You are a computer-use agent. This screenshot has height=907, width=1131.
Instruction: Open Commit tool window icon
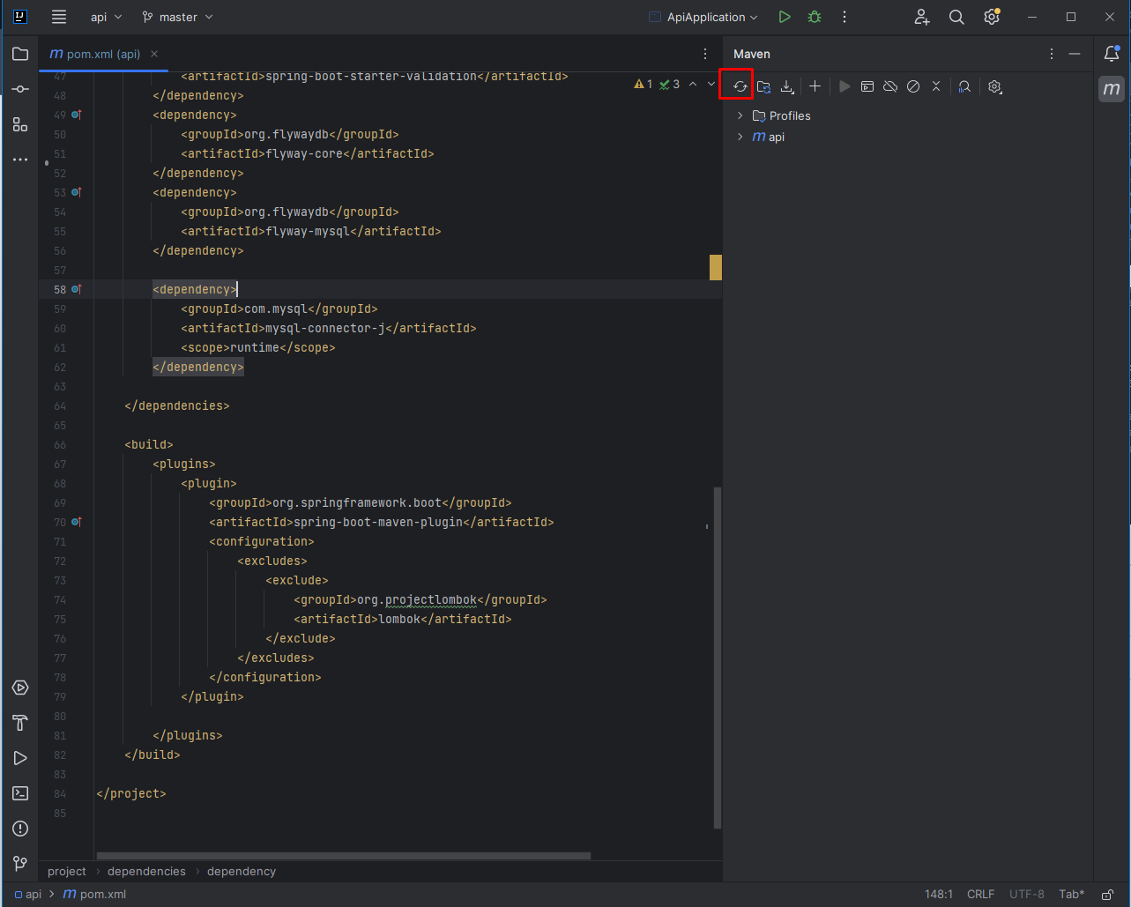pos(19,89)
